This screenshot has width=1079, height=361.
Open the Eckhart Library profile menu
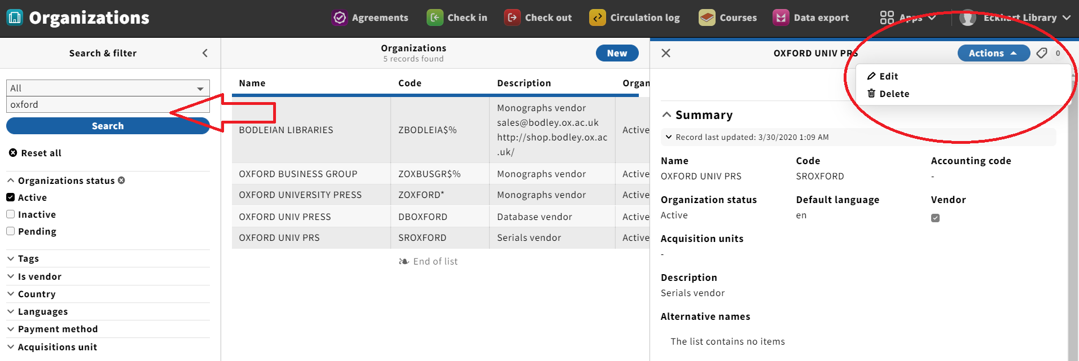(1015, 17)
